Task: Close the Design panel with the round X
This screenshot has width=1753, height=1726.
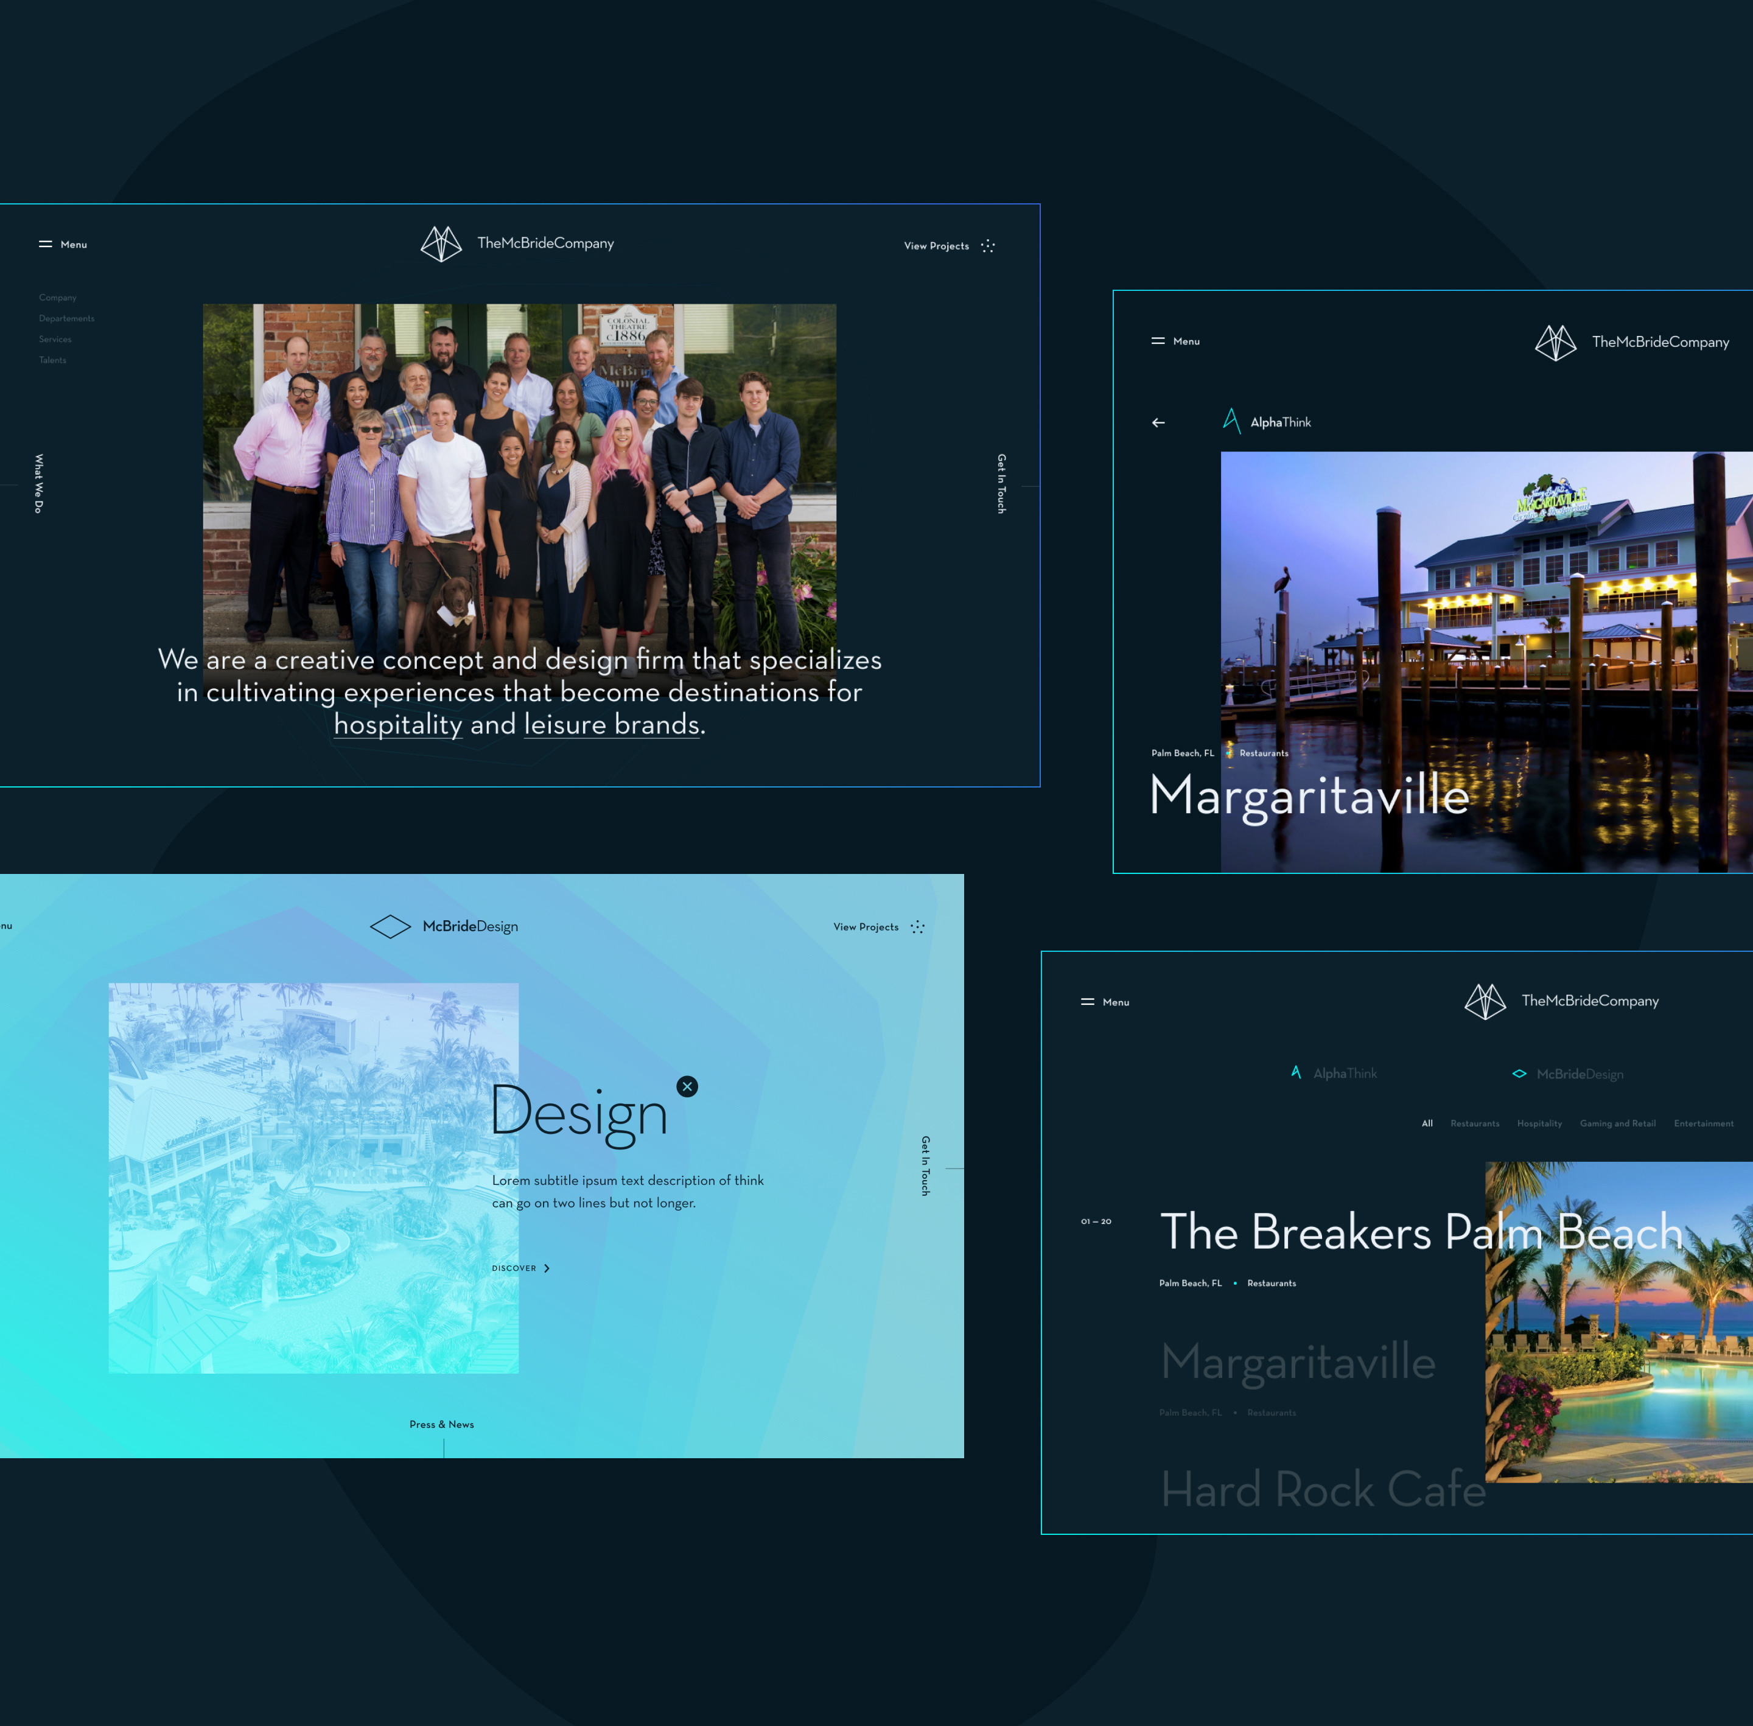Action: click(687, 1086)
